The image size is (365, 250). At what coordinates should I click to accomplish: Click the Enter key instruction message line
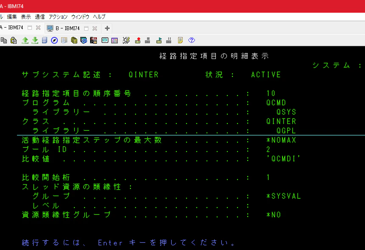(x=129, y=242)
